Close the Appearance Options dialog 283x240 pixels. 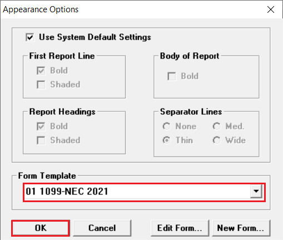271,9
